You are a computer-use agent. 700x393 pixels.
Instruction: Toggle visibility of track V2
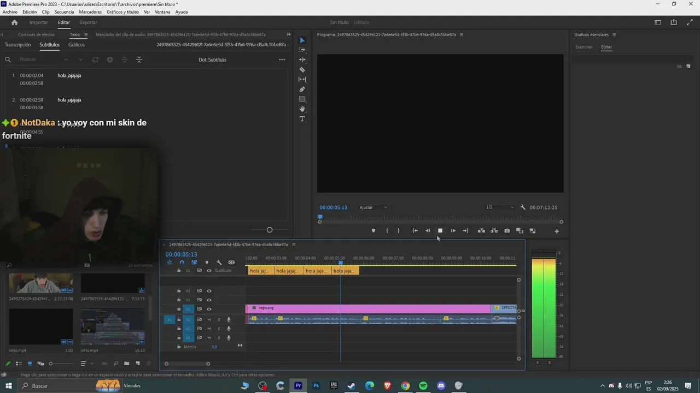coord(209,300)
